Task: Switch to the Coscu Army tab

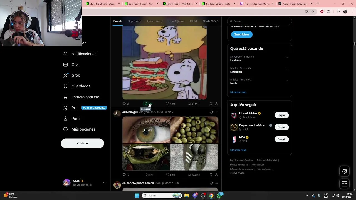Action: pos(155,21)
